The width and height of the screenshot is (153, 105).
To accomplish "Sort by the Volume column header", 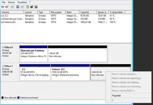I will coord(12,12).
